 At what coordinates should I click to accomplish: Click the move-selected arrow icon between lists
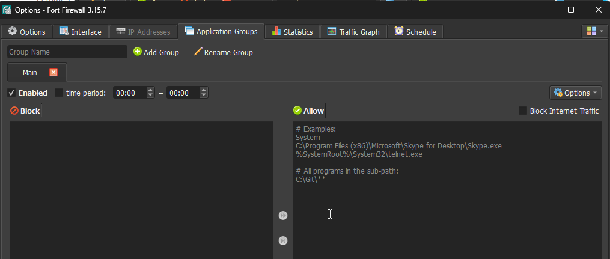coord(283,241)
